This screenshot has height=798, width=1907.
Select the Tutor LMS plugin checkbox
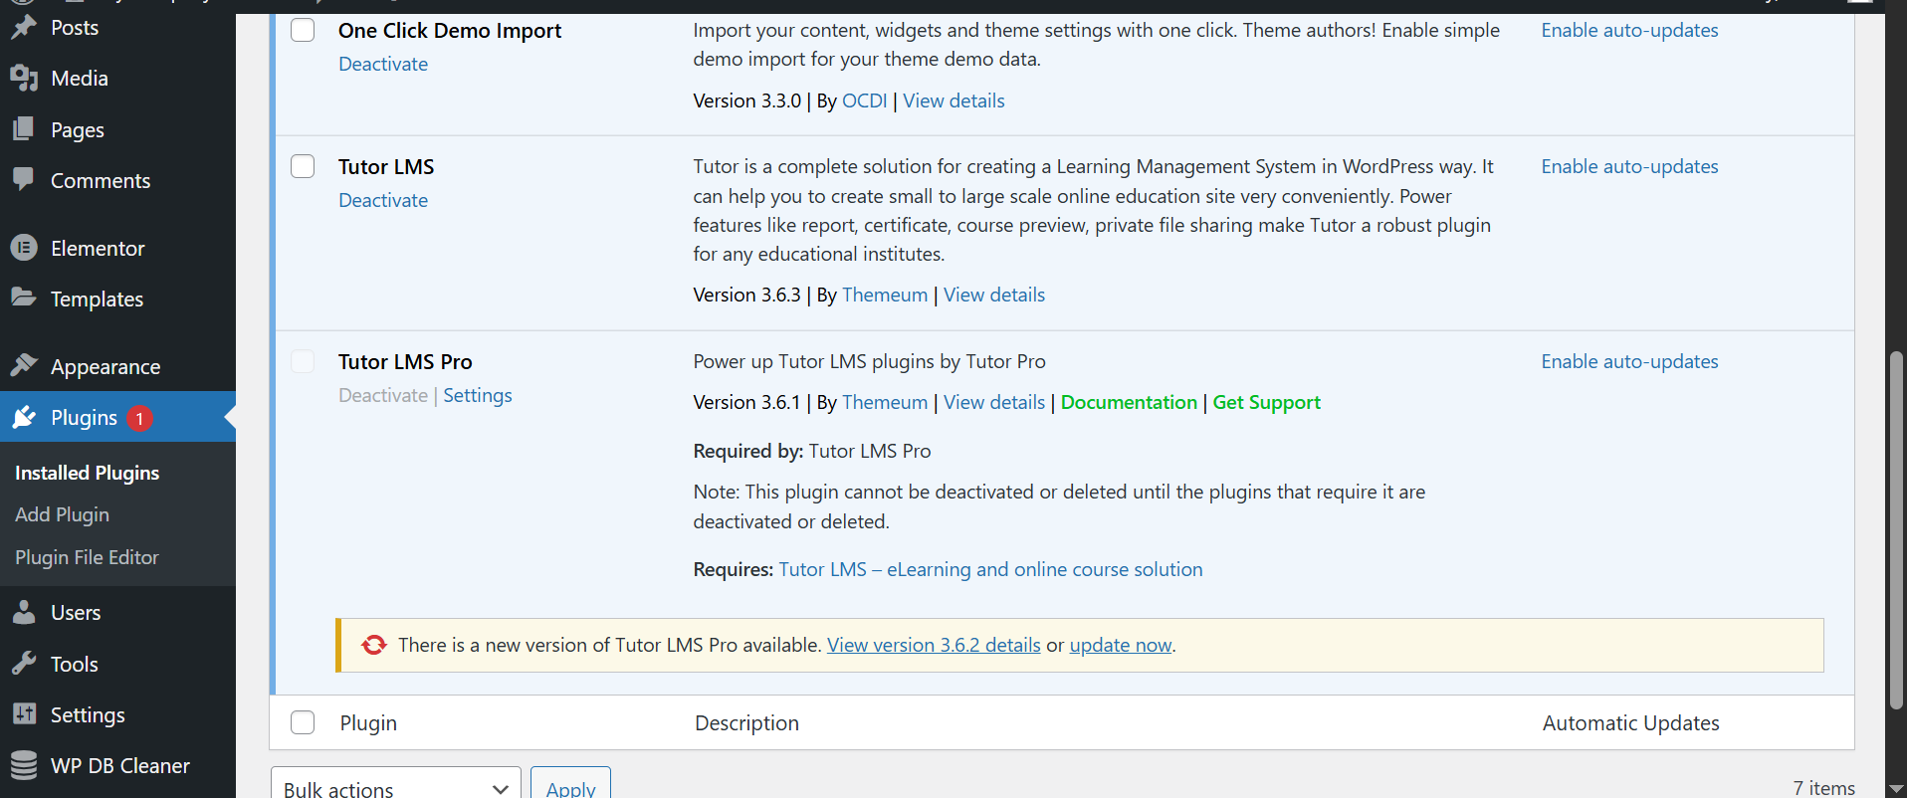[303, 166]
